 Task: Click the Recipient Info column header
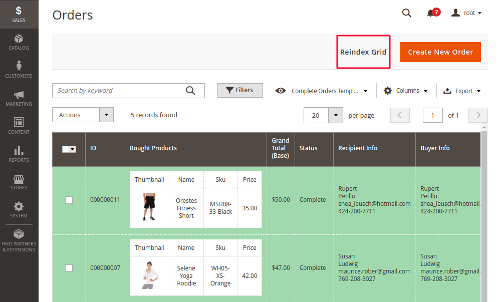point(374,148)
